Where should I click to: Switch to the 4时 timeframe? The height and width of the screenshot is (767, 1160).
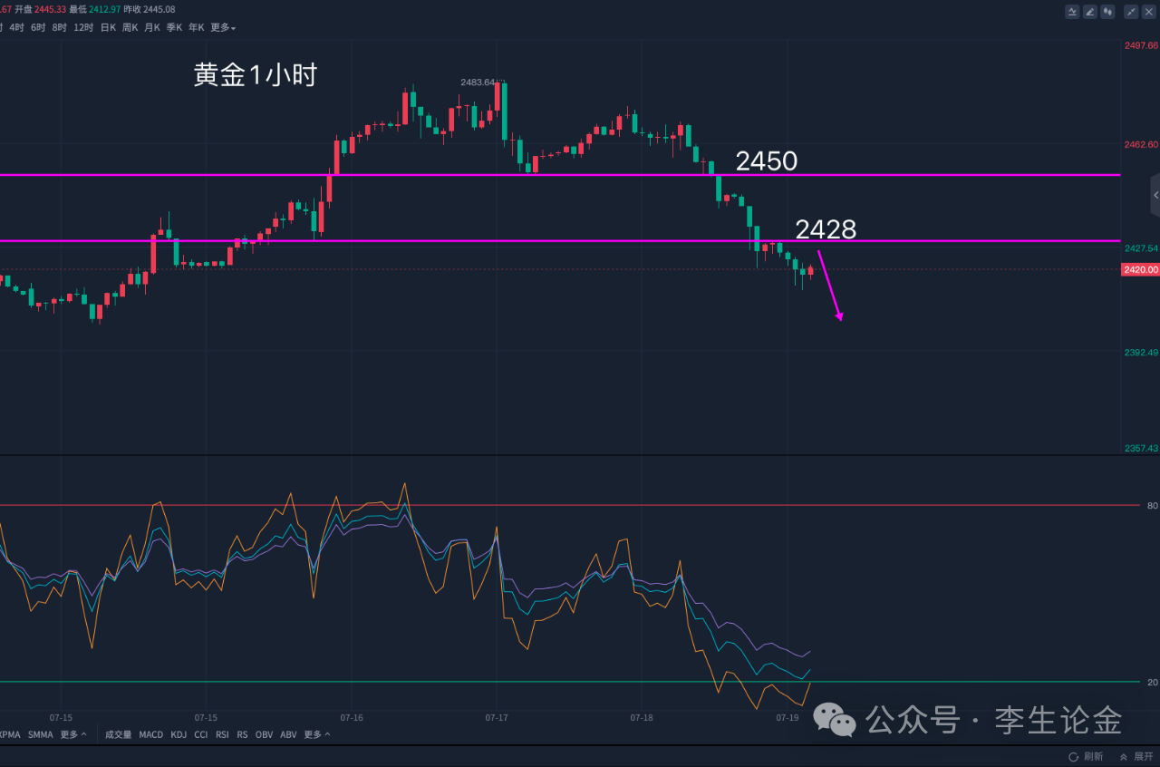16,27
